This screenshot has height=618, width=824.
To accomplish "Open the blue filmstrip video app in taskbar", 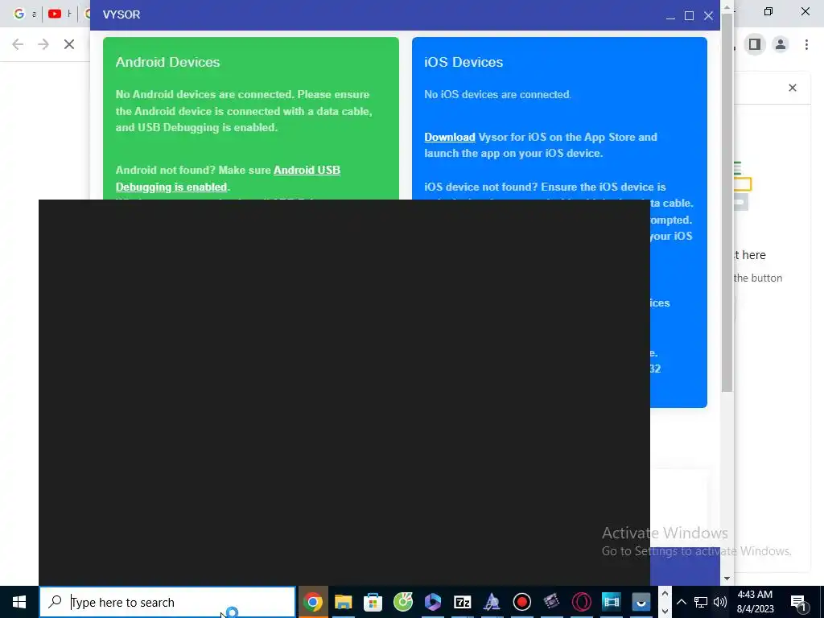I will 612,602.
